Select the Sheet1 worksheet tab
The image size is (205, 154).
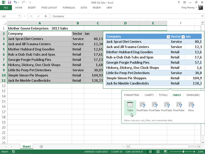click(27, 147)
